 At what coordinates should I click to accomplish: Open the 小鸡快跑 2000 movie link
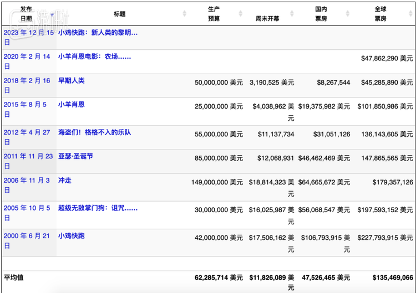(x=72, y=236)
